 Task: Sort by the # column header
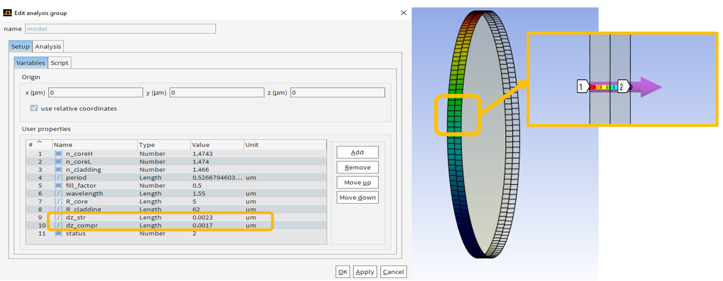pos(39,145)
